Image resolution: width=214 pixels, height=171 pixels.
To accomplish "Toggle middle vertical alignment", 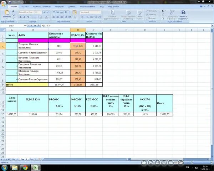I will coord(57,12).
